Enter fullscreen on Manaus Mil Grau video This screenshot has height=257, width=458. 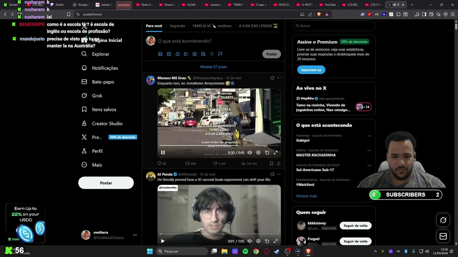click(x=276, y=152)
